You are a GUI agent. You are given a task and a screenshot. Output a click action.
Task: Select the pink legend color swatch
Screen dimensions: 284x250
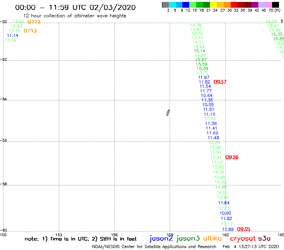(x=268, y=5)
